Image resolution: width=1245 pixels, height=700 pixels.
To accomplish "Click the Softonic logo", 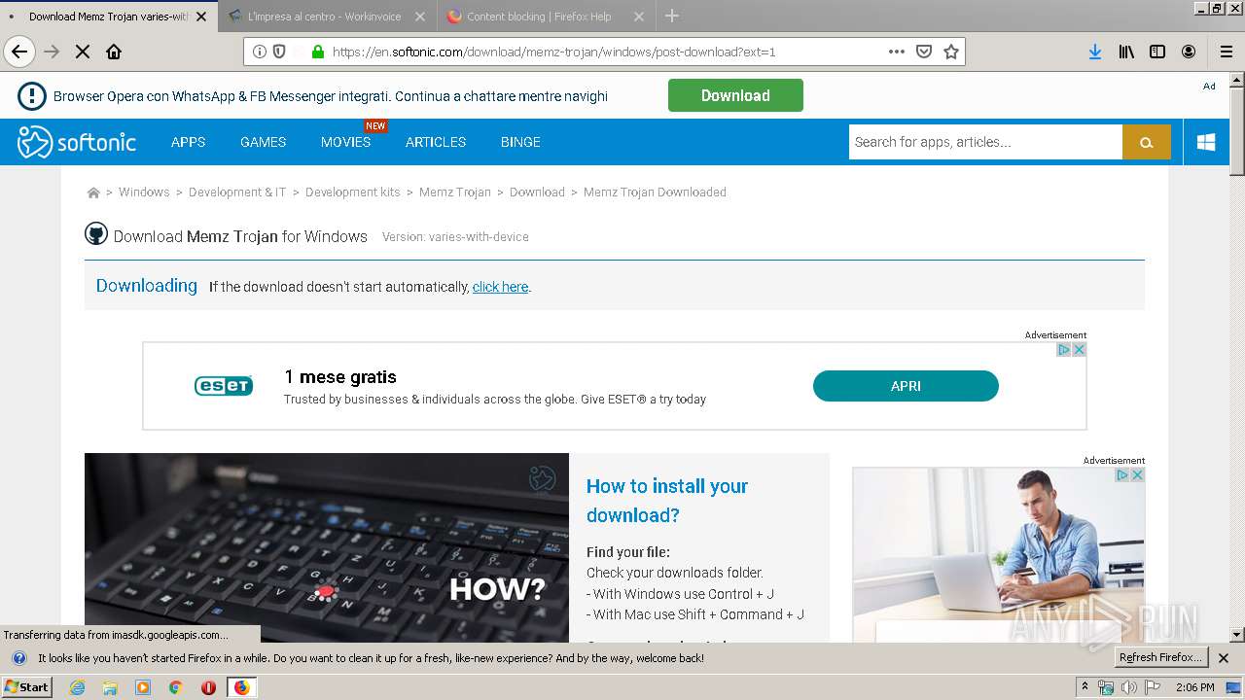I will (x=77, y=142).
